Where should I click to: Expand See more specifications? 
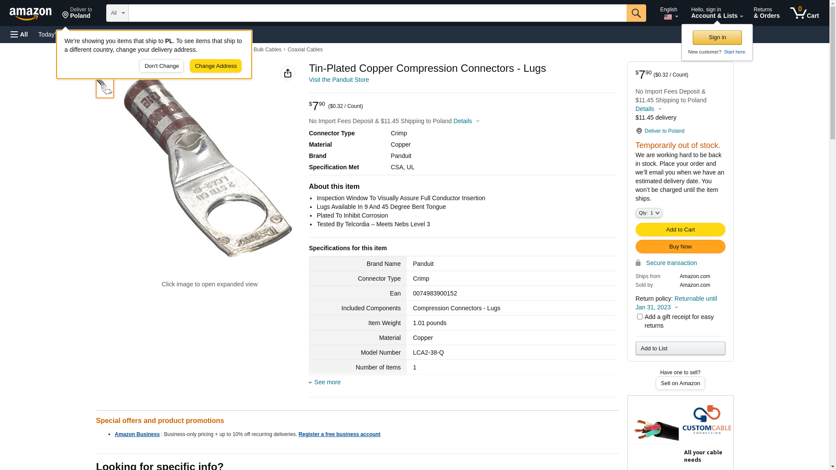pyautogui.click(x=327, y=382)
